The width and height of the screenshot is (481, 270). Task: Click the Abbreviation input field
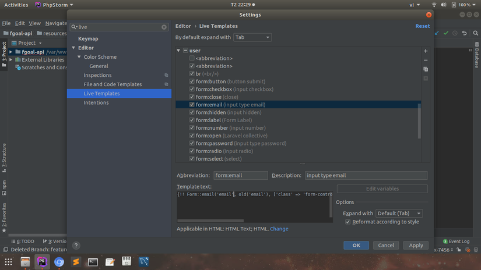pos(240,175)
